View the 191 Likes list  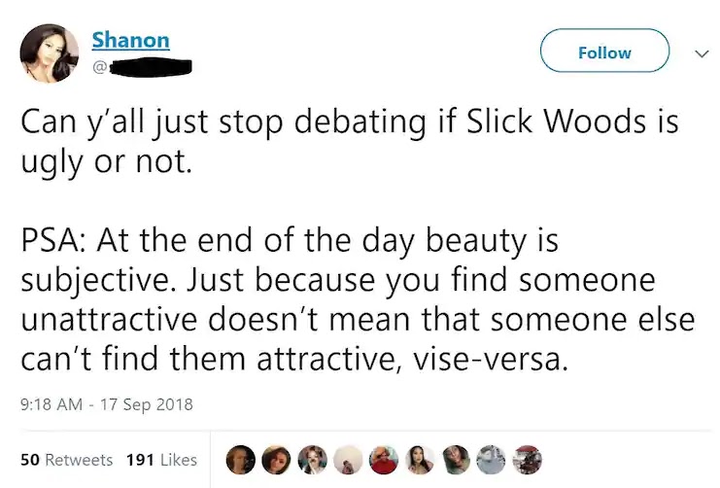tap(161, 460)
